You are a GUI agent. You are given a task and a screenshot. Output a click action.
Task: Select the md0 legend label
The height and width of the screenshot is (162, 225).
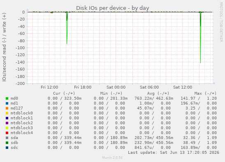pos(14,98)
